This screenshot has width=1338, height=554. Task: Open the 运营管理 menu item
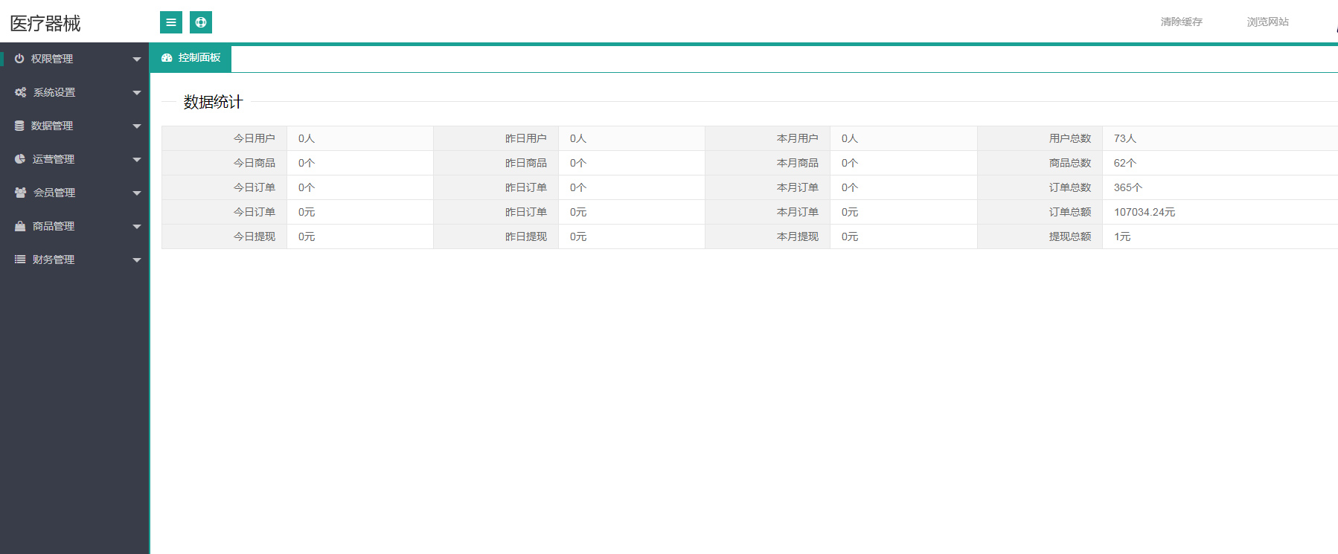pos(54,159)
